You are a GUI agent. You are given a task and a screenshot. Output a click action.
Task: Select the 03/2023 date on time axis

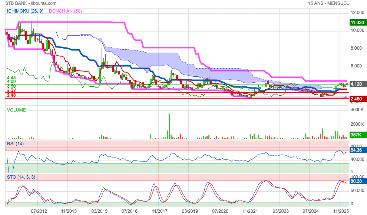pyautogui.click(x=280, y=211)
